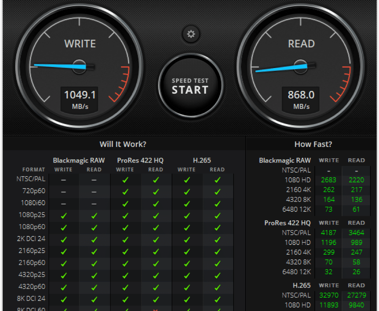
Task: Click ProRes 422 HQ NTSC/PAL read value 3464
Action: coord(356,232)
